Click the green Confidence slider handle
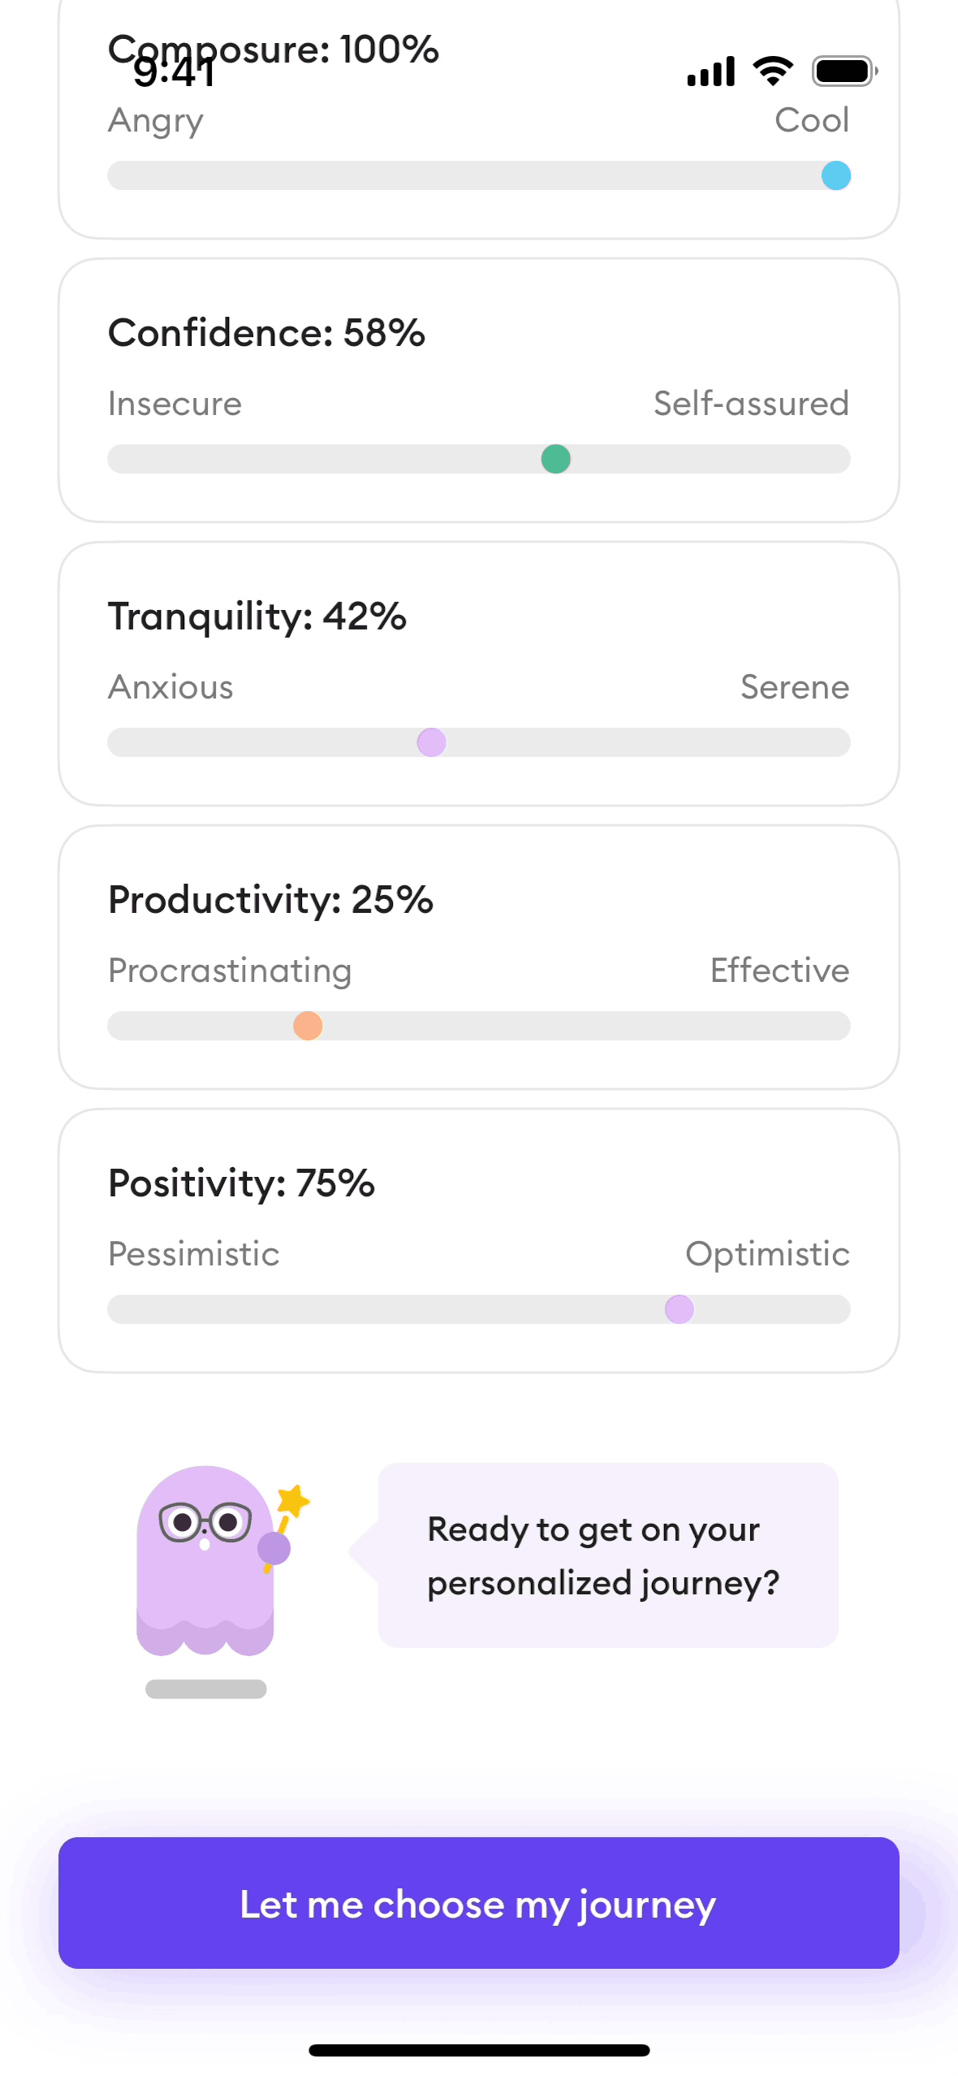Viewport: 958px width, 2076px height. click(x=555, y=459)
